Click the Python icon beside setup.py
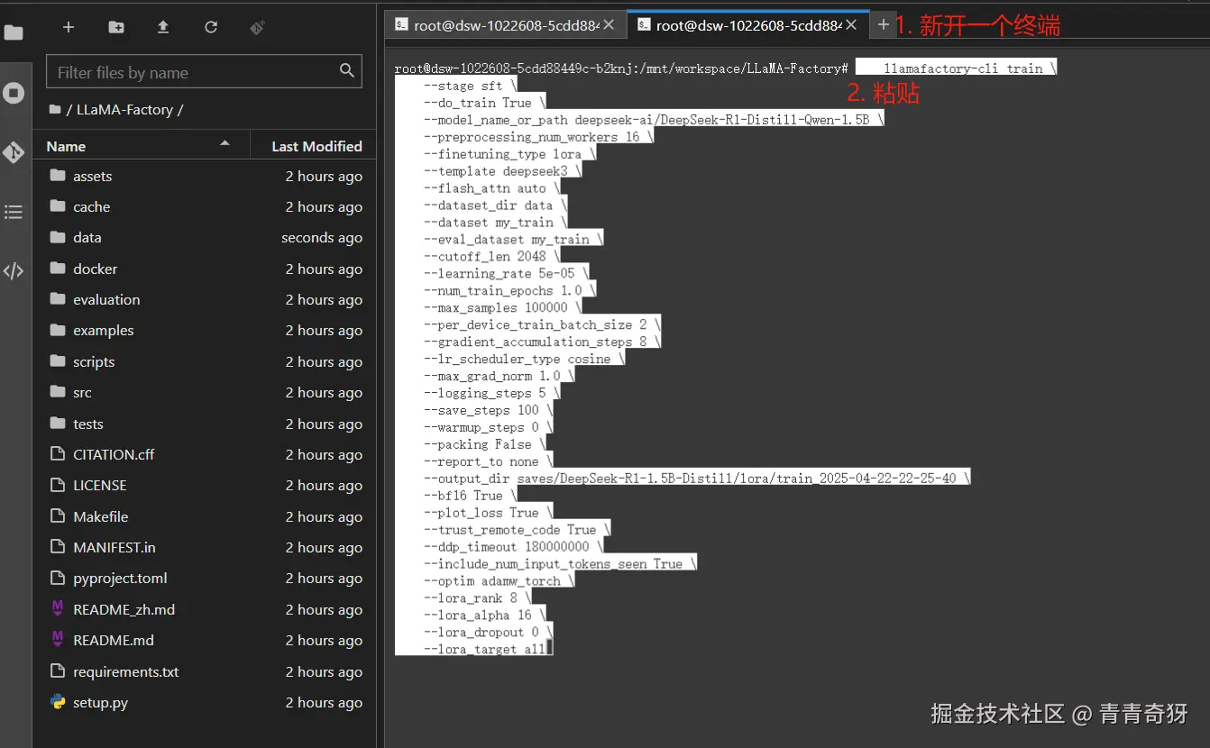1210x748 pixels. click(58, 702)
